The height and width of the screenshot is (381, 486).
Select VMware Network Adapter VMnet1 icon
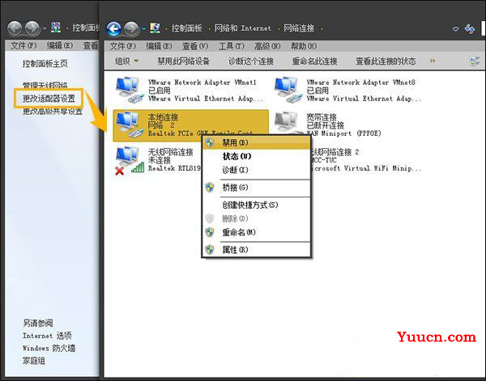click(x=129, y=90)
